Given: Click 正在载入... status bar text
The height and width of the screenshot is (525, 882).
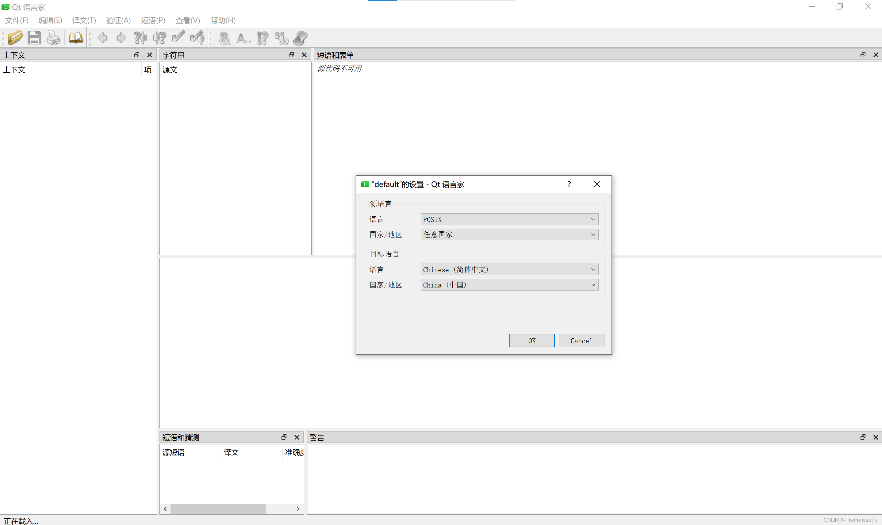Looking at the screenshot, I should (x=21, y=521).
